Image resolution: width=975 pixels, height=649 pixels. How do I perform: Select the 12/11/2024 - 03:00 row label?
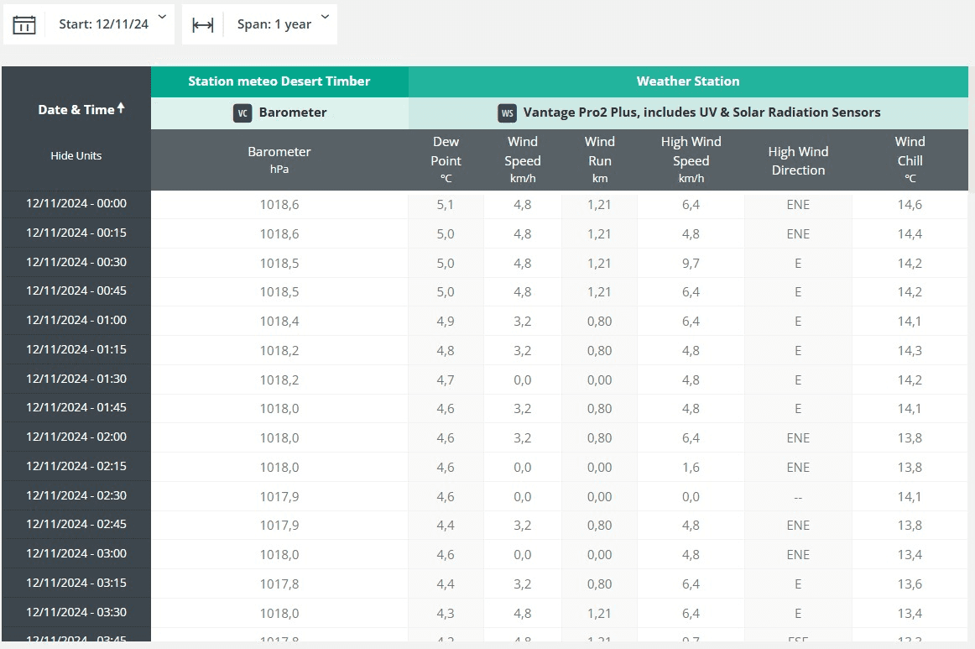76,553
